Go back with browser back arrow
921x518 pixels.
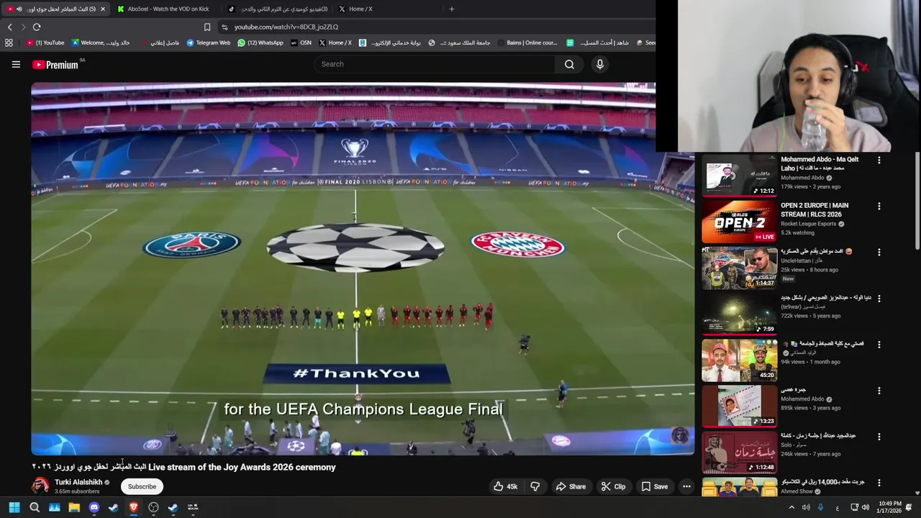click(9, 27)
